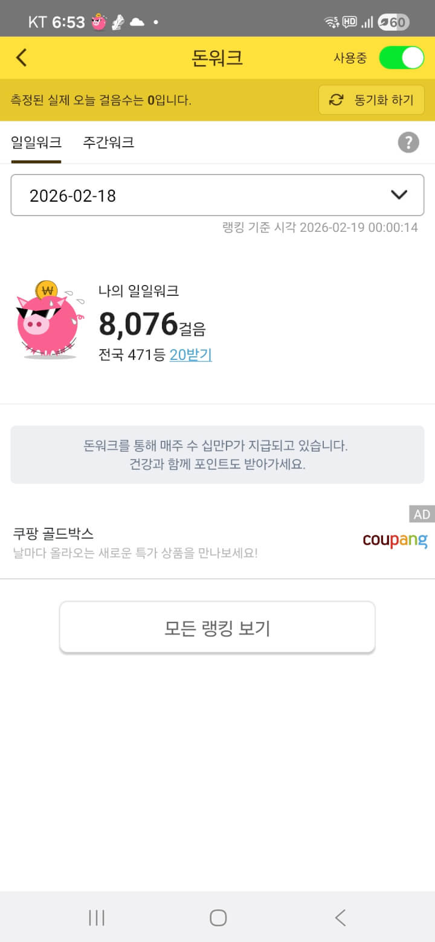Screen dimensions: 435x942
Task: Tap the 돈워크를 통해 info banner
Action: click(x=217, y=455)
